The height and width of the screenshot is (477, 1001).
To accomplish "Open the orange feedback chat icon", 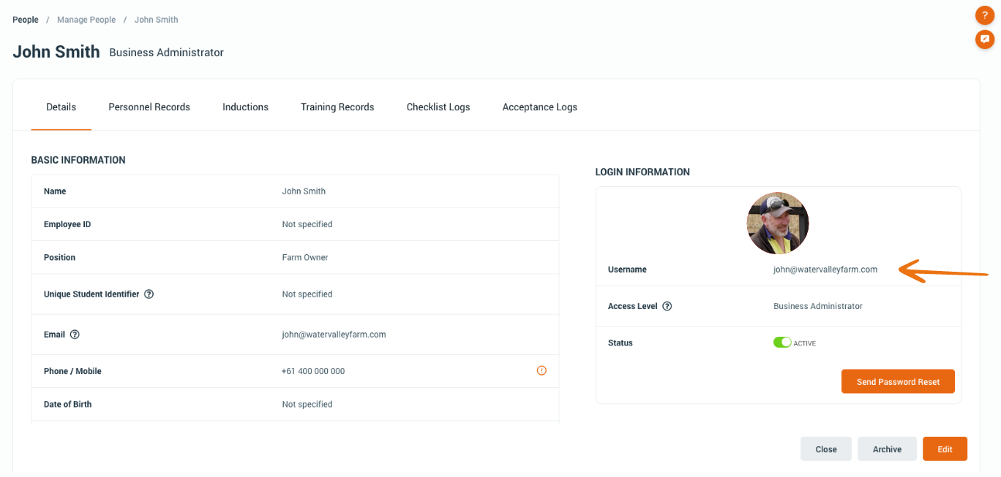I will [x=985, y=39].
